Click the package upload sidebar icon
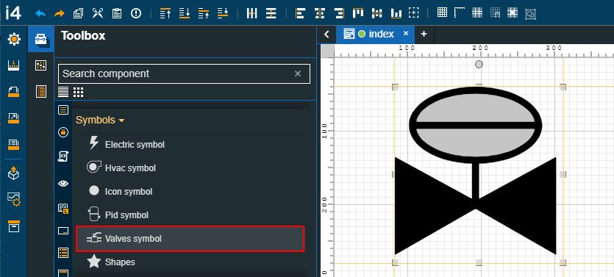Screen dimensions: 614x277 (14, 173)
